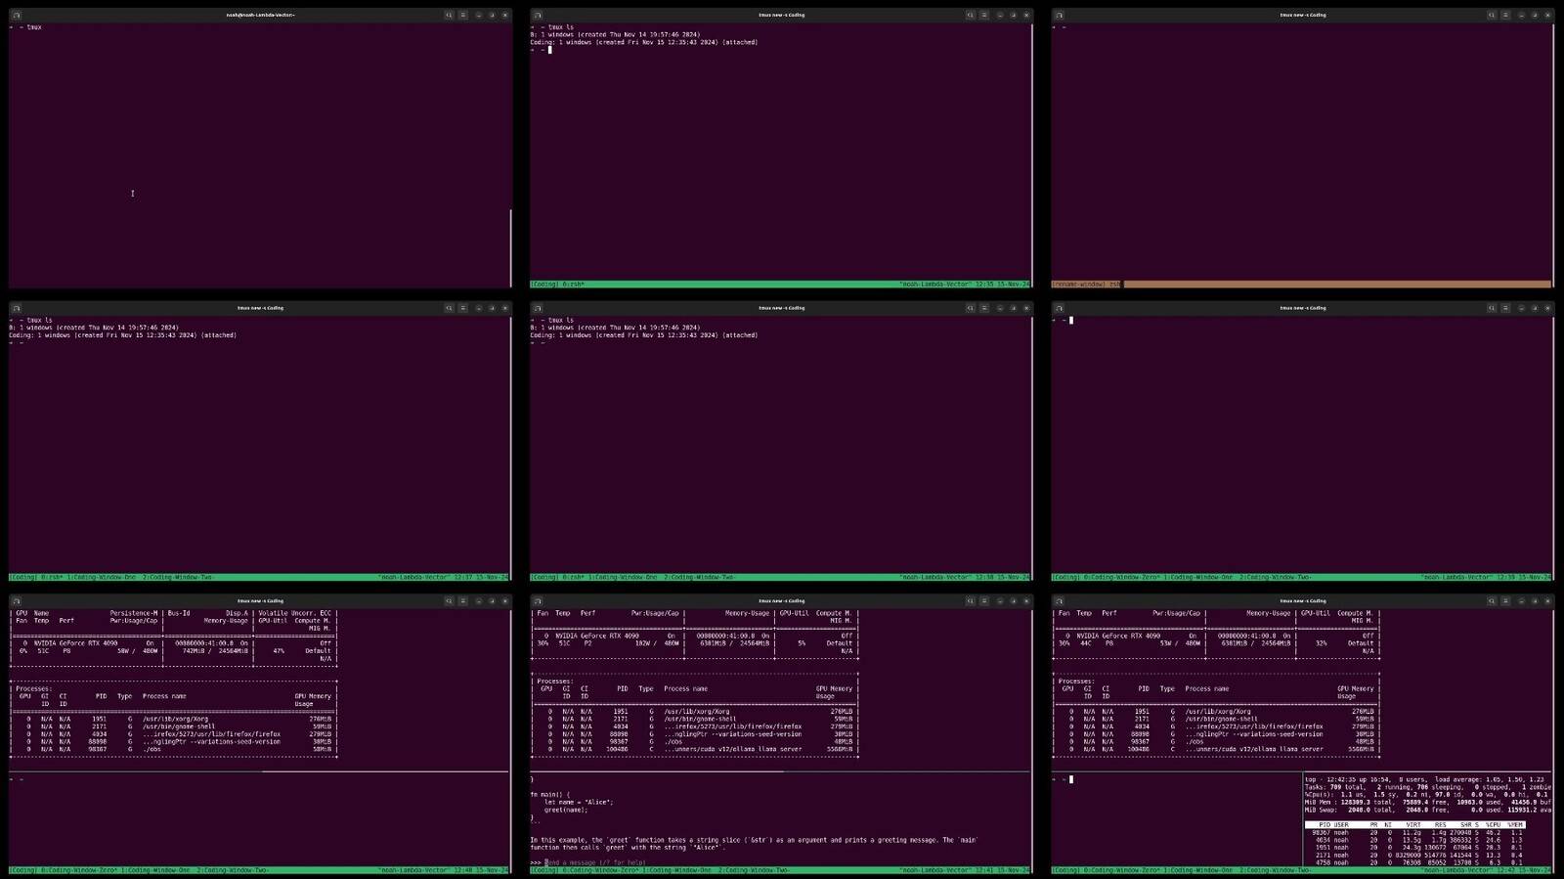Open hamburger menu of the 12:42 top terminal

pos(1505,601)
